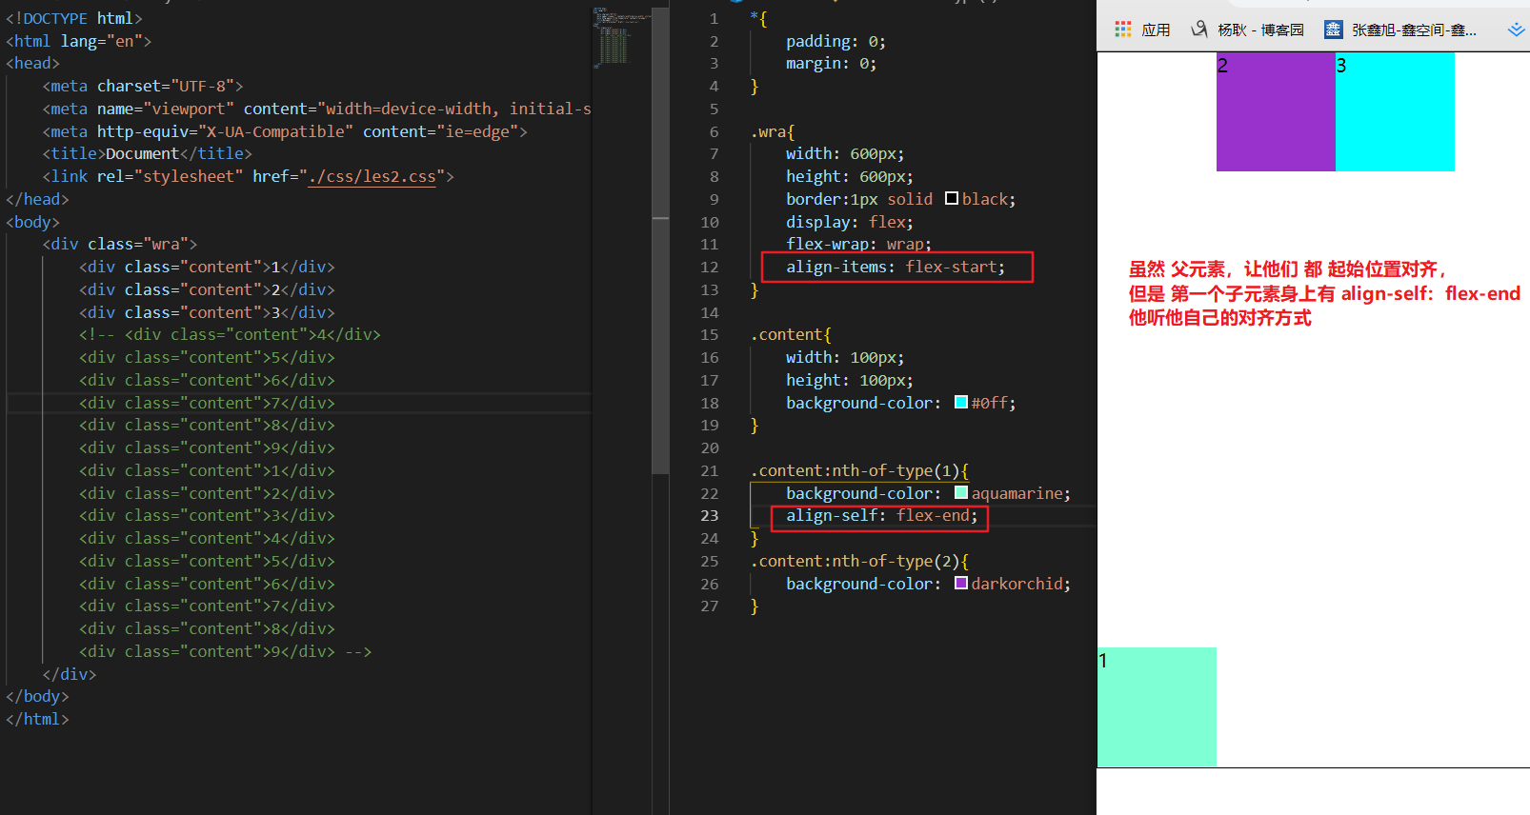Click the 杨耿 博客园 bookmark favicon
Image resolution: width=1530 pixels, height=815 pixels.
coord(1199,30)
